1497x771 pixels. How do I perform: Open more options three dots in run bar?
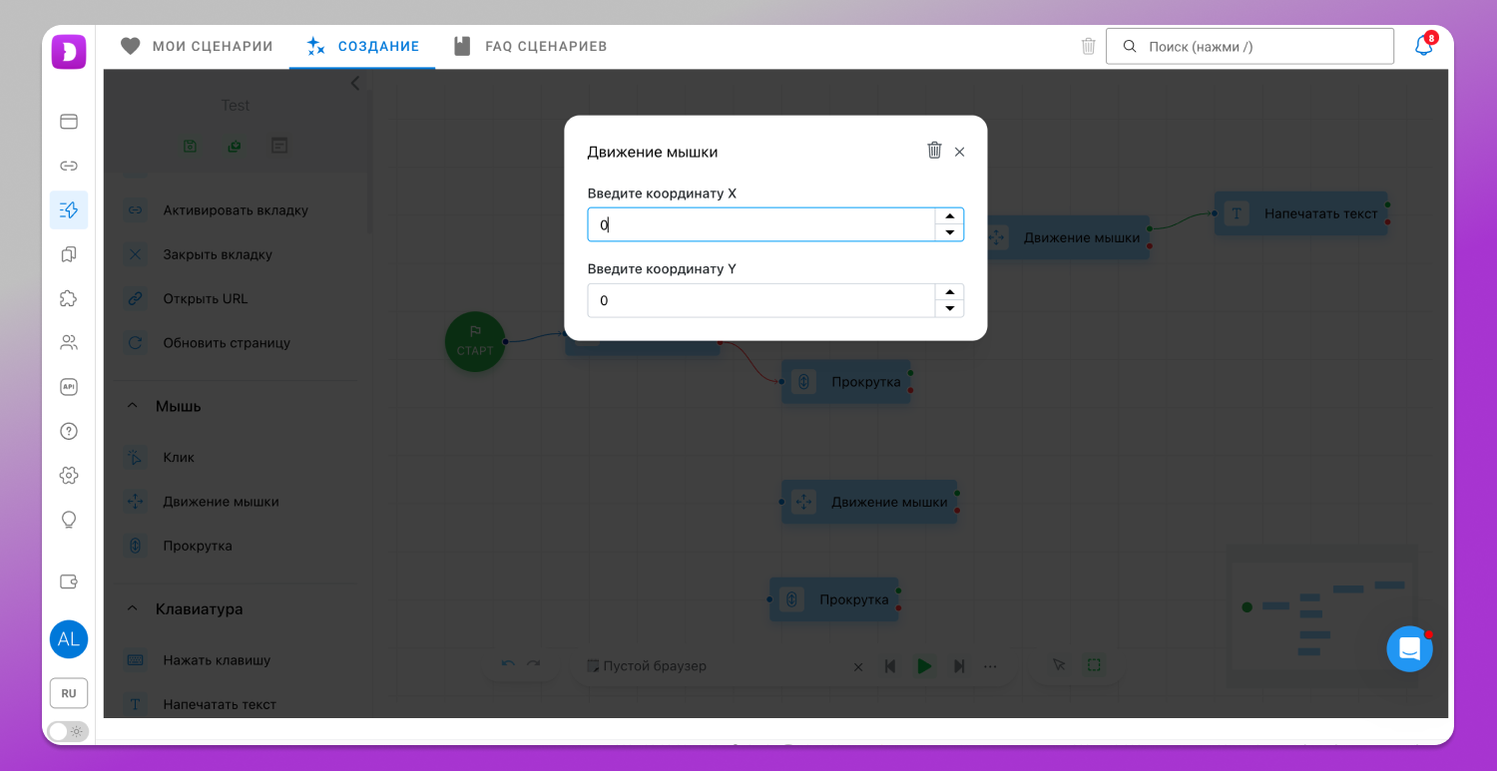[990, 666]
